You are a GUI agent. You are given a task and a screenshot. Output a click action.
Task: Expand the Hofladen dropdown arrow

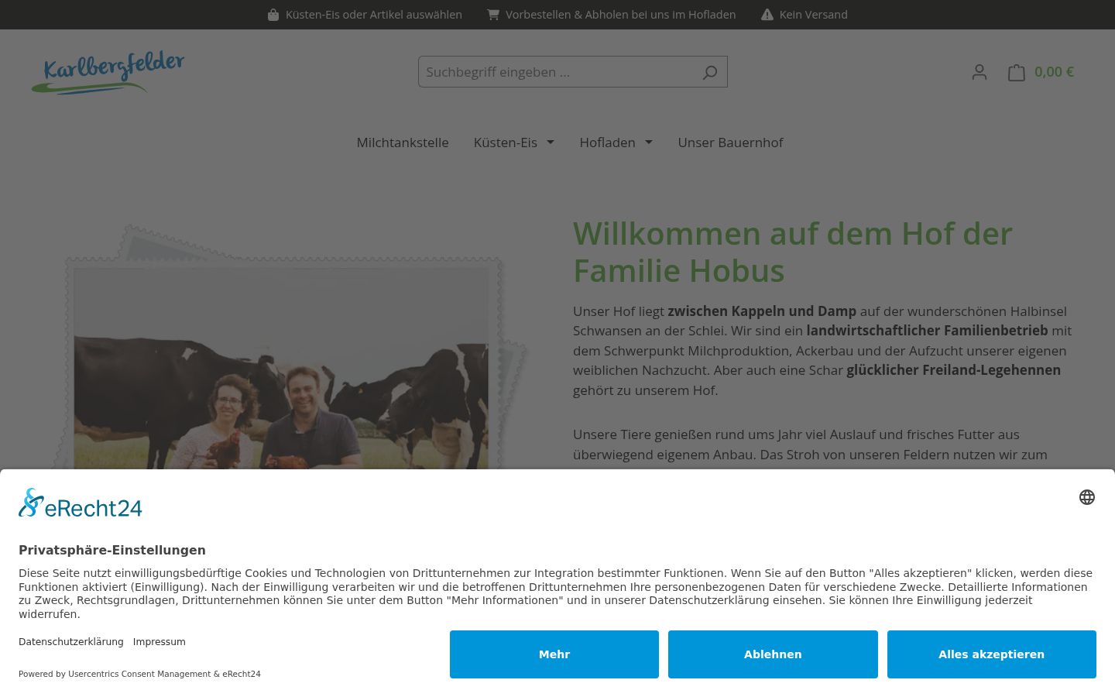click(649, 142)
